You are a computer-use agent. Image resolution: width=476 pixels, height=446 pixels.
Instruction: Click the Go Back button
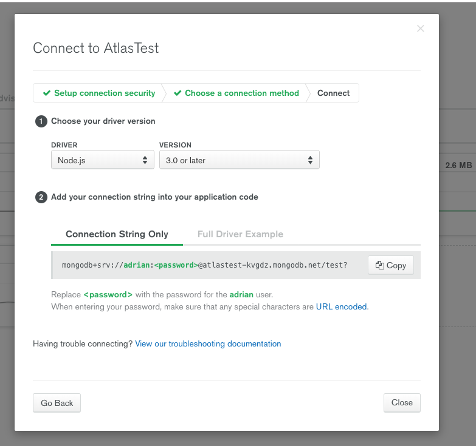57,403
